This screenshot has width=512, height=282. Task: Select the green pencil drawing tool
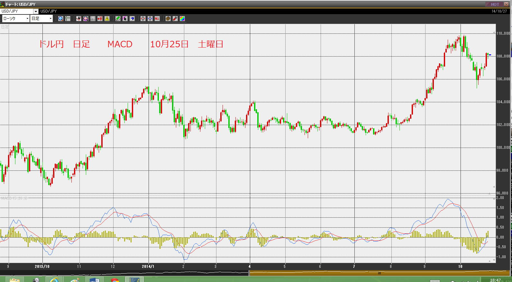pos(118,19)
